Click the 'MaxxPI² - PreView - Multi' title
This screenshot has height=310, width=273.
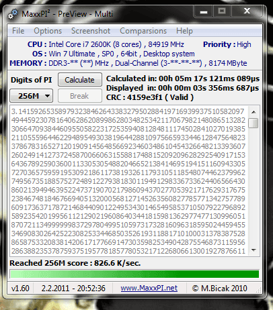(x=67, y=14)
